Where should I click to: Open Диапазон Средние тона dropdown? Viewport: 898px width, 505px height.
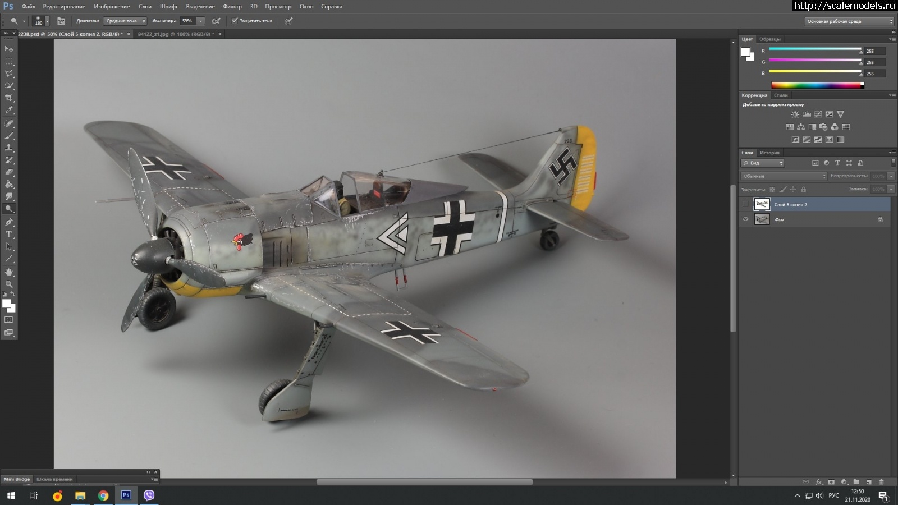(x=125, y=21)
